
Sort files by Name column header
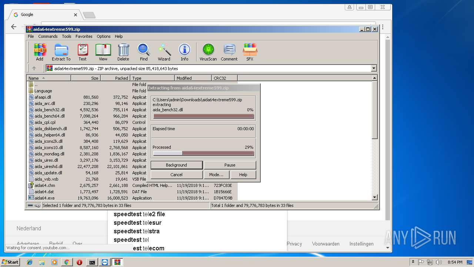point(49,78)
